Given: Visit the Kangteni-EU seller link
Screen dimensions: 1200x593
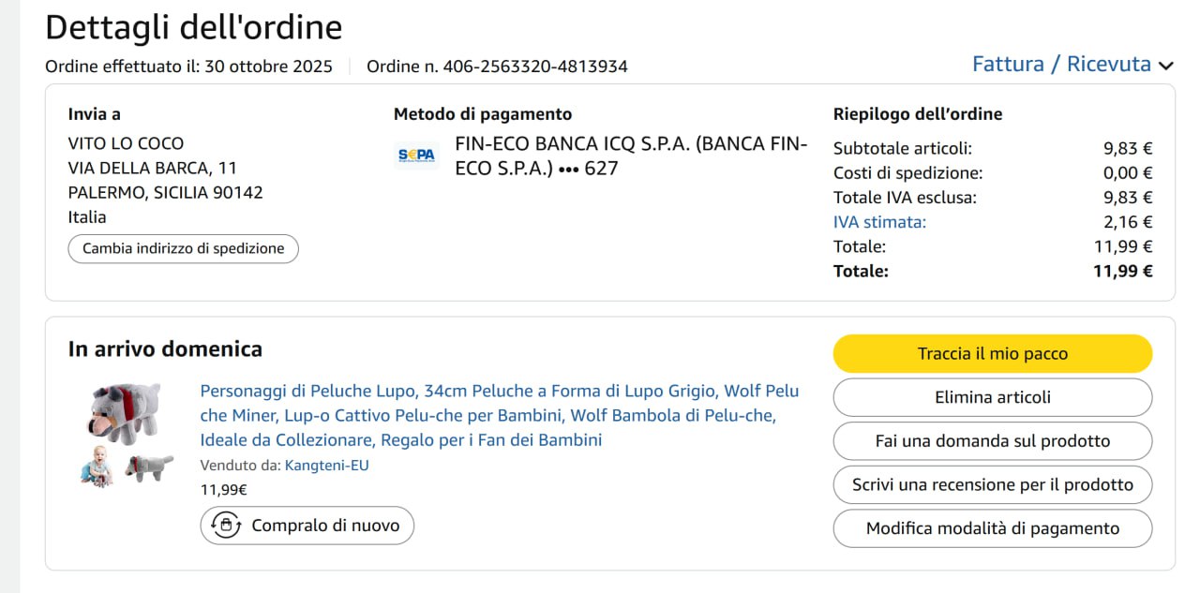Looking at the screenshot, I should pyautogui.click(x=326, y=465).
